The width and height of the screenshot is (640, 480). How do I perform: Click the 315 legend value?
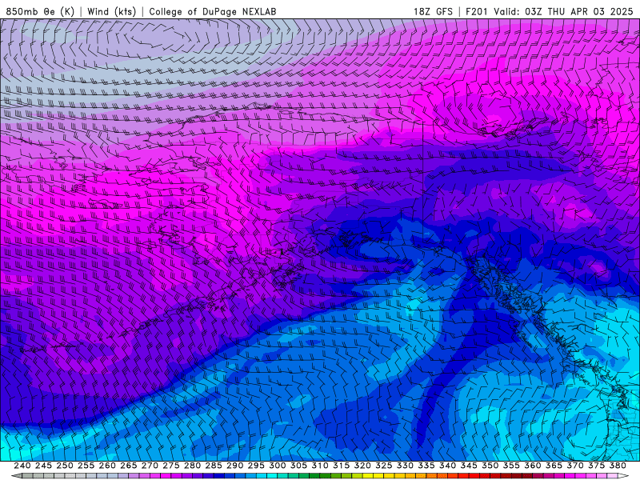coord(342,466)
